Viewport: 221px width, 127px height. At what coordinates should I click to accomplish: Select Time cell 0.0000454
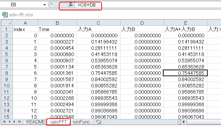point(57,48)
